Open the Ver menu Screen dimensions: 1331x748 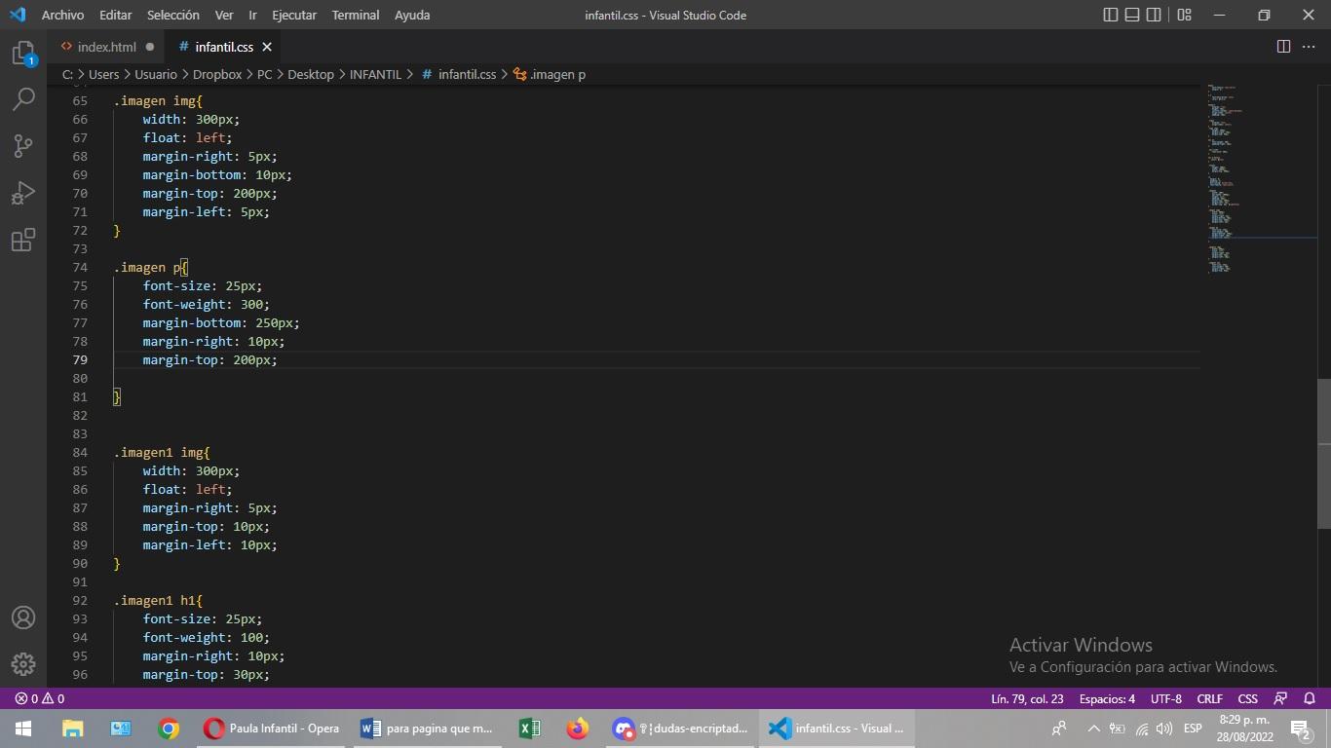(224, 15)
